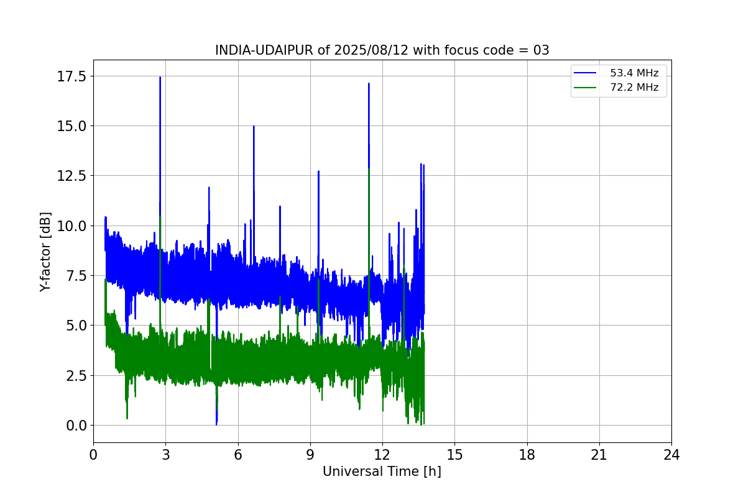Click the Y-factor [dB] axis label
Image resolution: width=746 pixels, height=497 pixels.
45,252
